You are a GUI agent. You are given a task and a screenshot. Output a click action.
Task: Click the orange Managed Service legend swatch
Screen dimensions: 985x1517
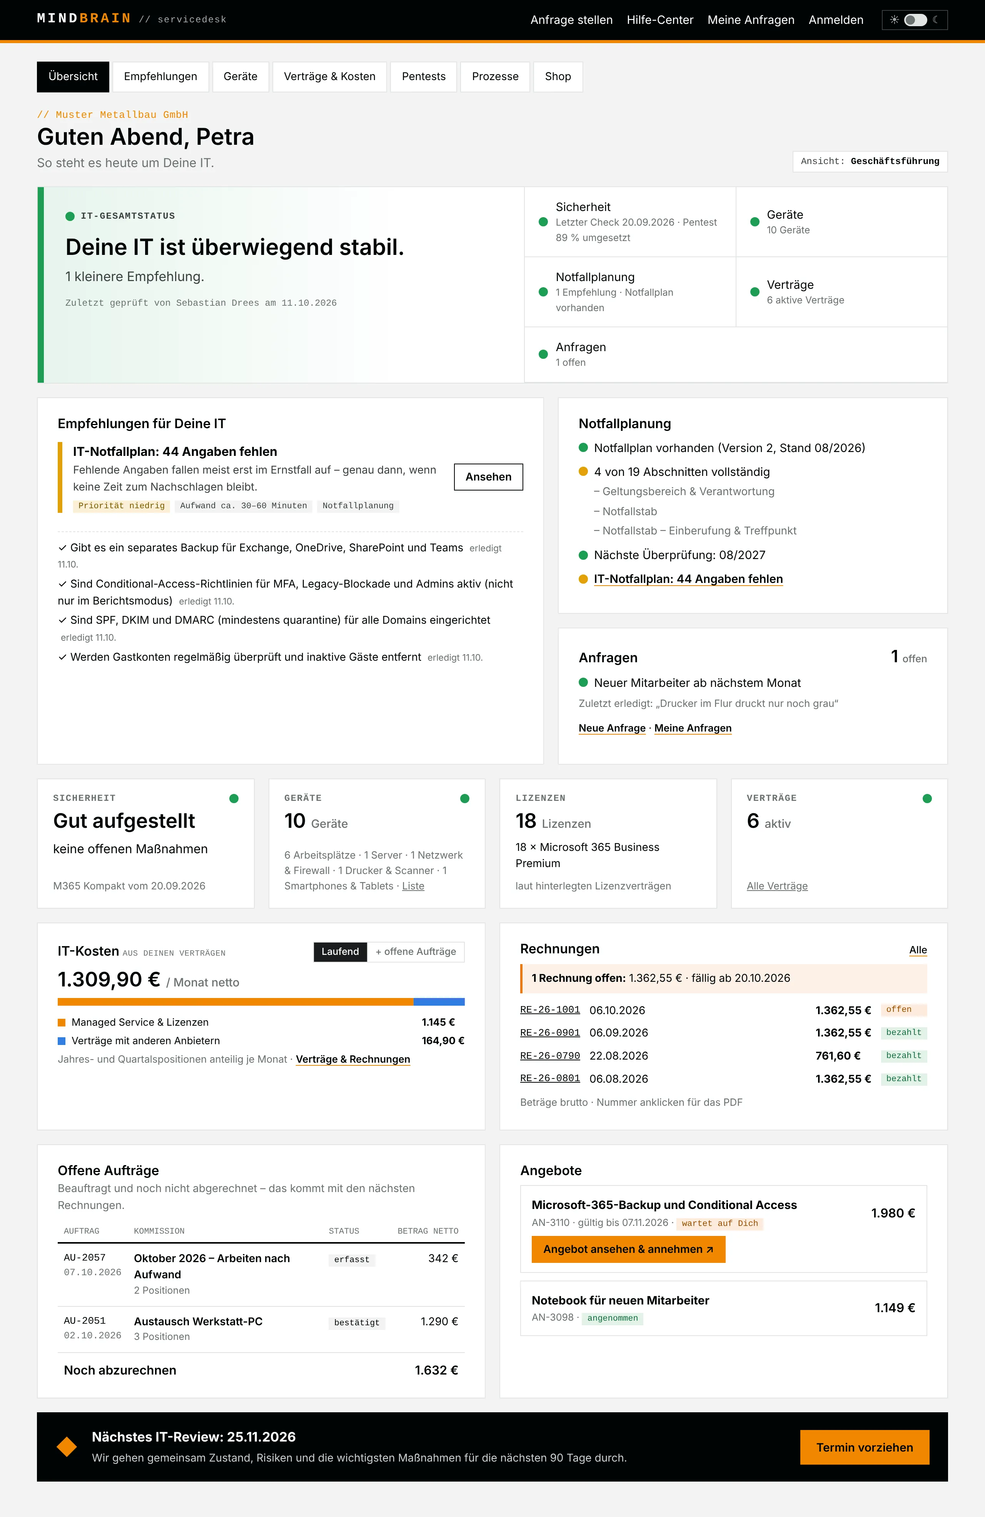pyautogui.click(x=62, y=1022)
